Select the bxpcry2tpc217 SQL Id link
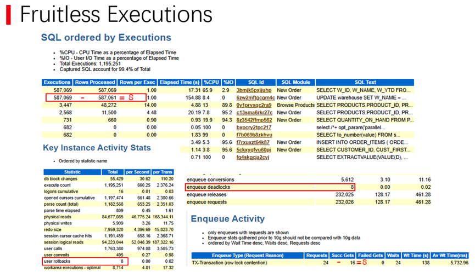Viewport: 475px width, 278px height. click(x=254, y=128)
